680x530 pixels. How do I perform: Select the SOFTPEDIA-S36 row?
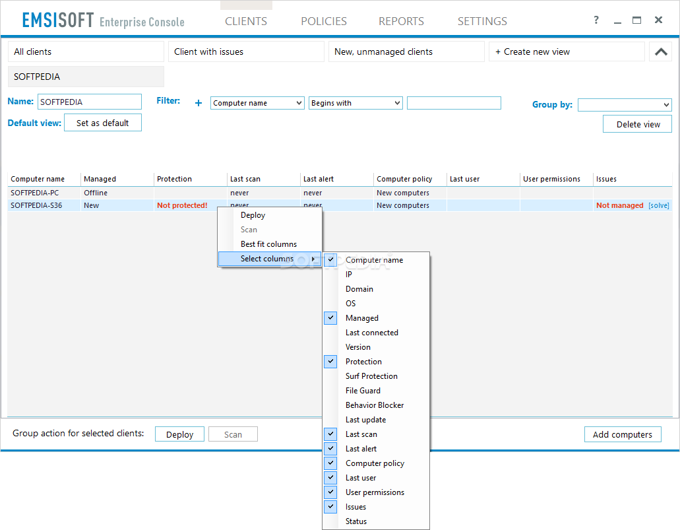340,205
